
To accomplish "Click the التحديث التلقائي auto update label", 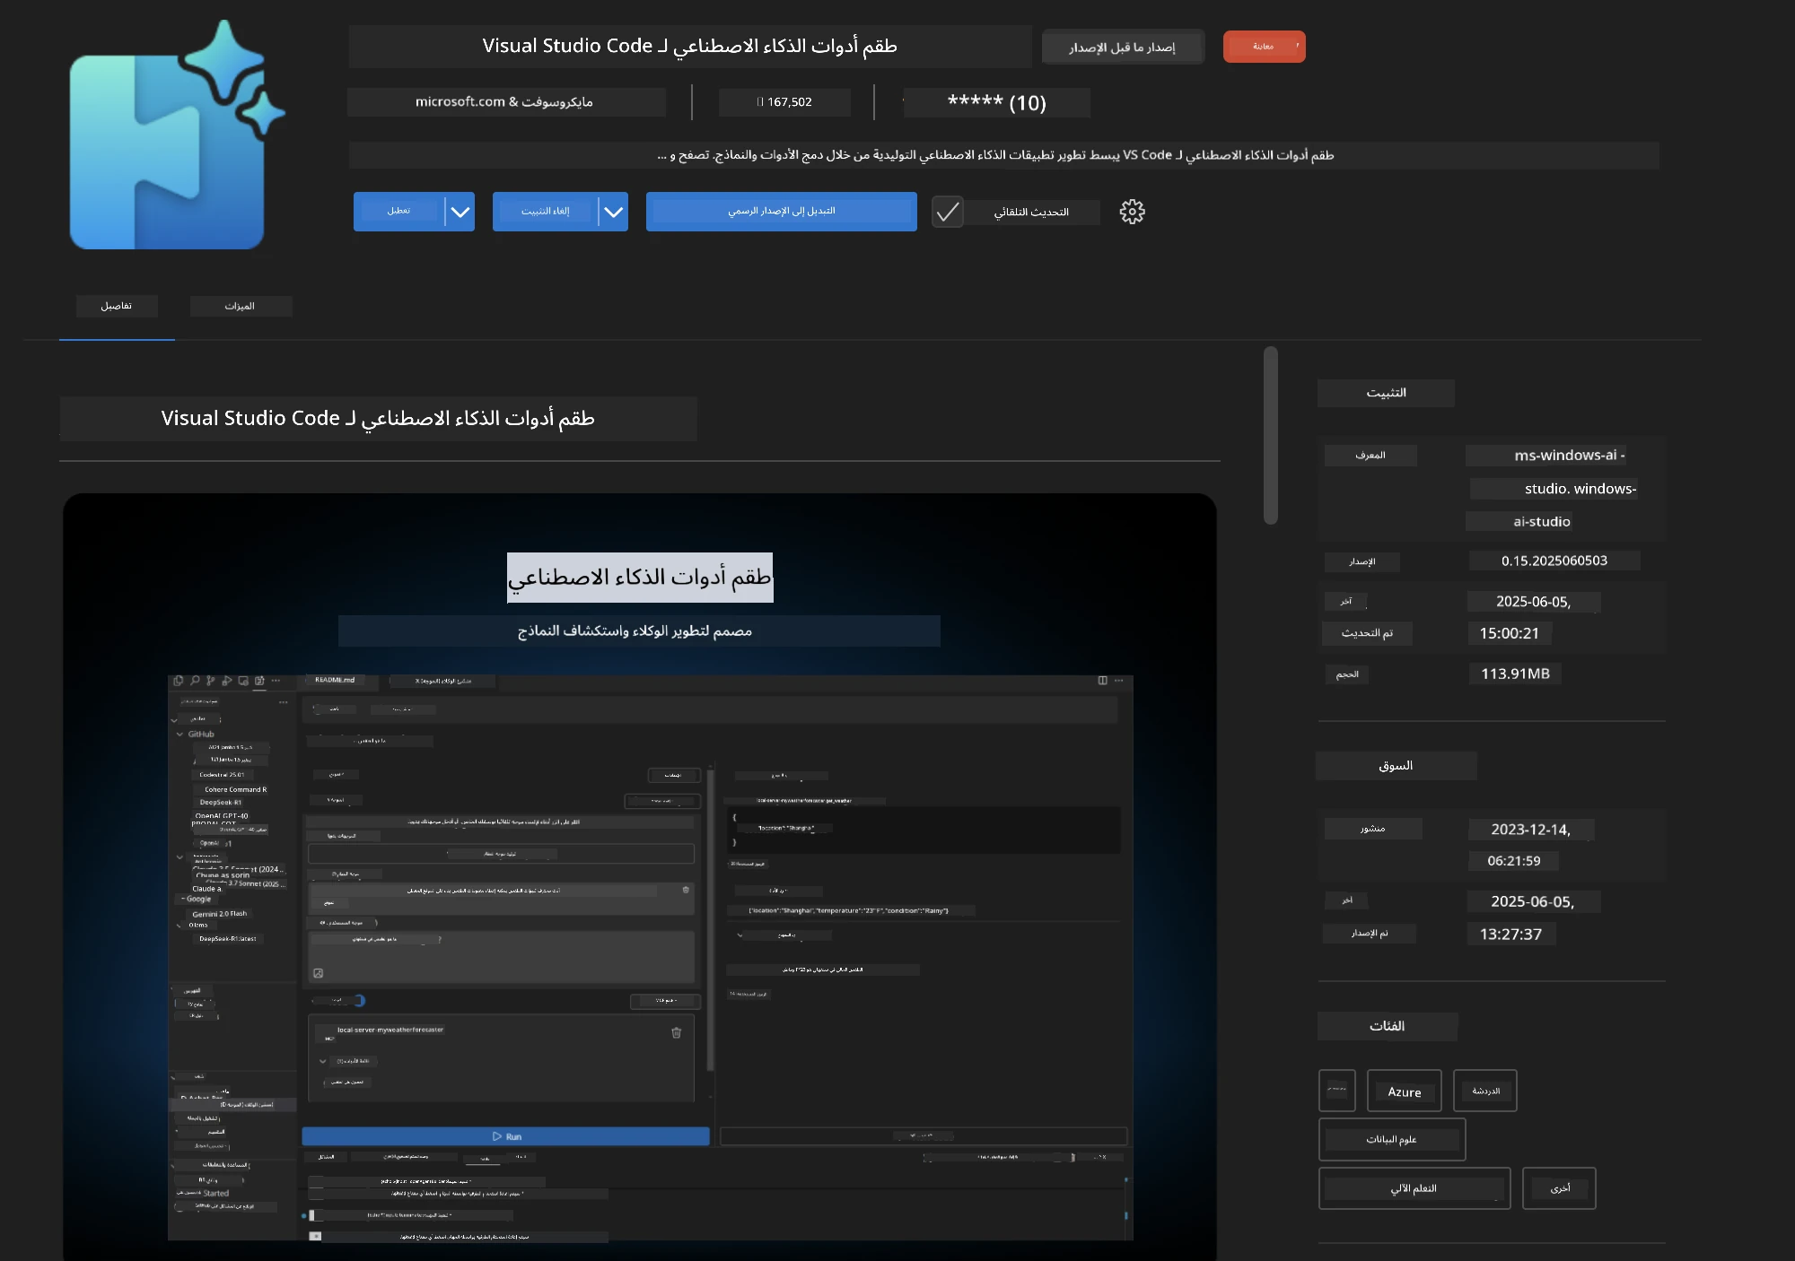I will click(1031, 213).
